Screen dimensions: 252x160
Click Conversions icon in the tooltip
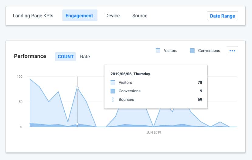coord(113,91)
